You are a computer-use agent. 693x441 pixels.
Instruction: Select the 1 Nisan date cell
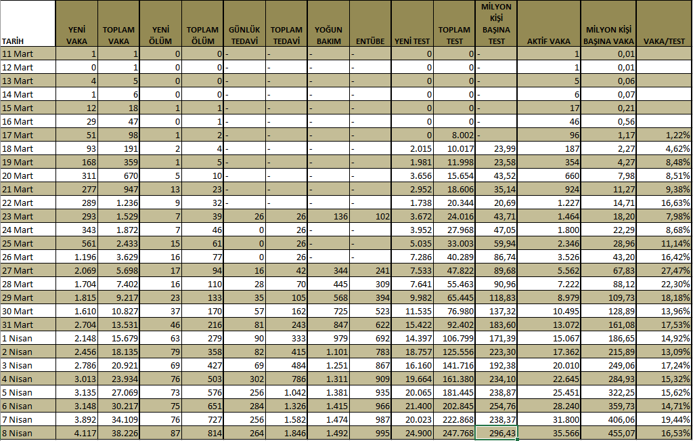click(28, 338)
